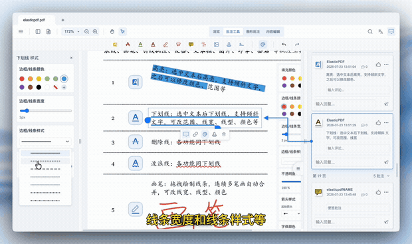
Task: Switch to the 内容编辑 tab
Action: (x=272, y=31)
